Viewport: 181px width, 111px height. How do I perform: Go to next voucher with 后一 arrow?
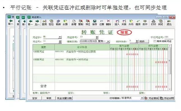click(37, 23)
